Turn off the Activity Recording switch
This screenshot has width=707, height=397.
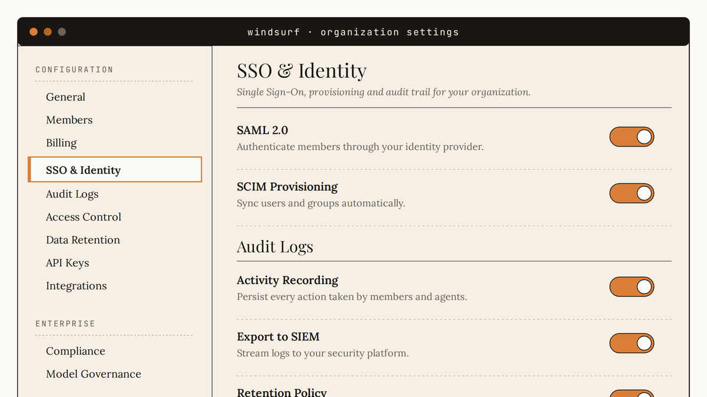tap(632, 287)
